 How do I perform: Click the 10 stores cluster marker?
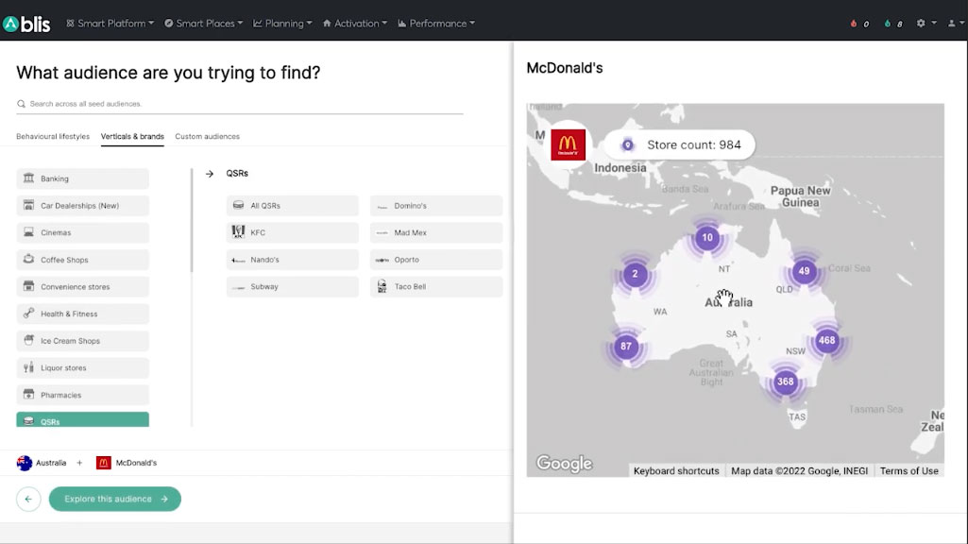(707, 238)
